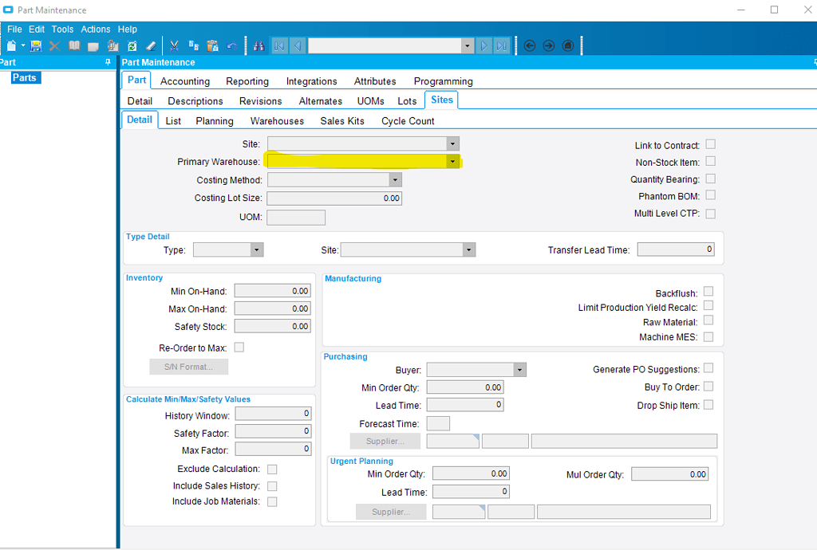Open search using the binoculars icon
This screenshot has width=817, height=550.
tap(259, 45)
